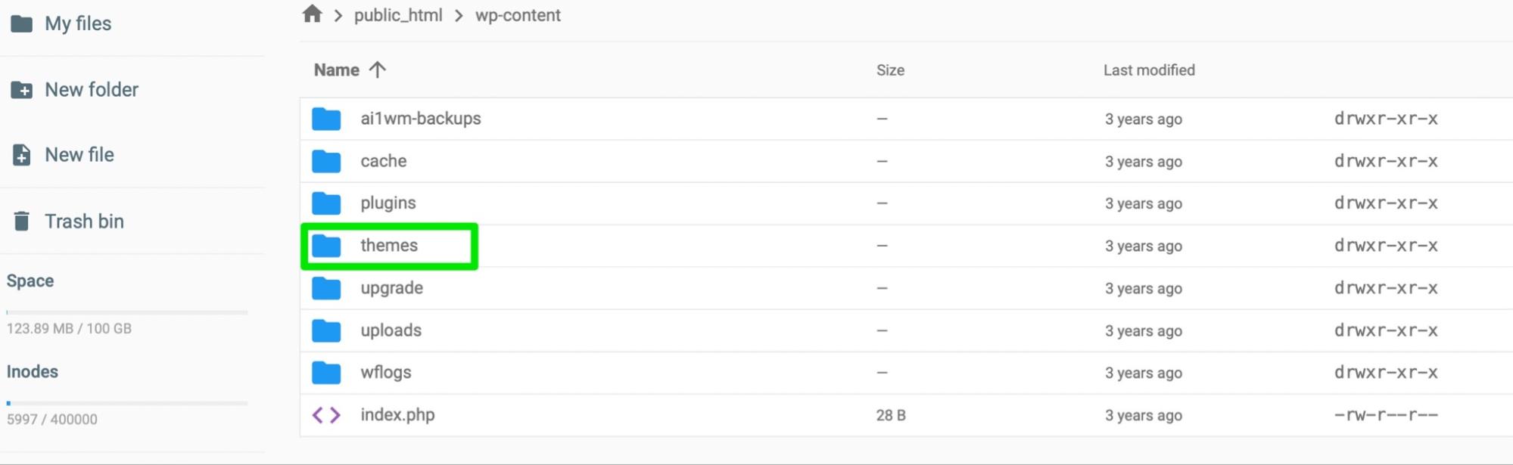Click the Inodes usage progress bar

[127, 403]
